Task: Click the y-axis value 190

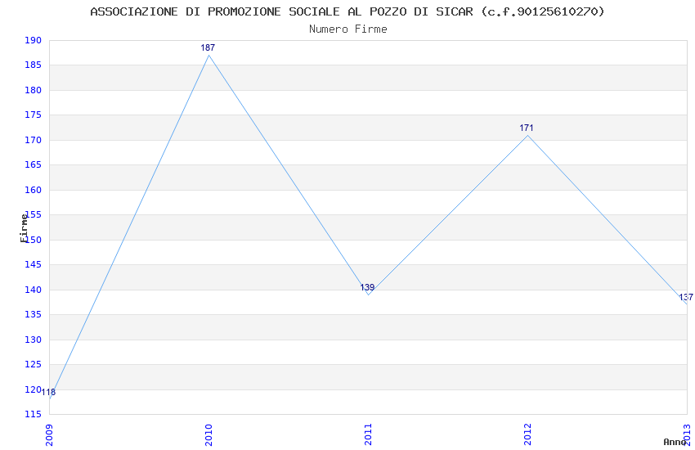Action: coord(33,40)
